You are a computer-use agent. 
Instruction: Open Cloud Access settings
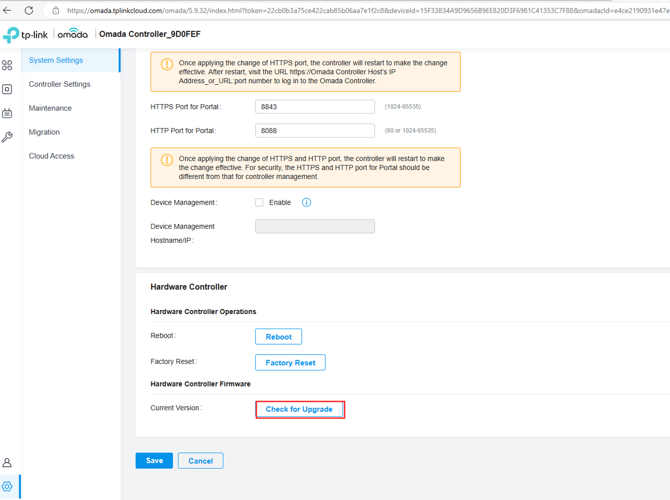coord(51,156)
